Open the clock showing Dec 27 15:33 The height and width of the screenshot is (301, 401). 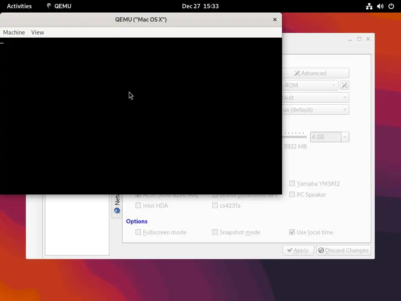[x=200, y=6]
